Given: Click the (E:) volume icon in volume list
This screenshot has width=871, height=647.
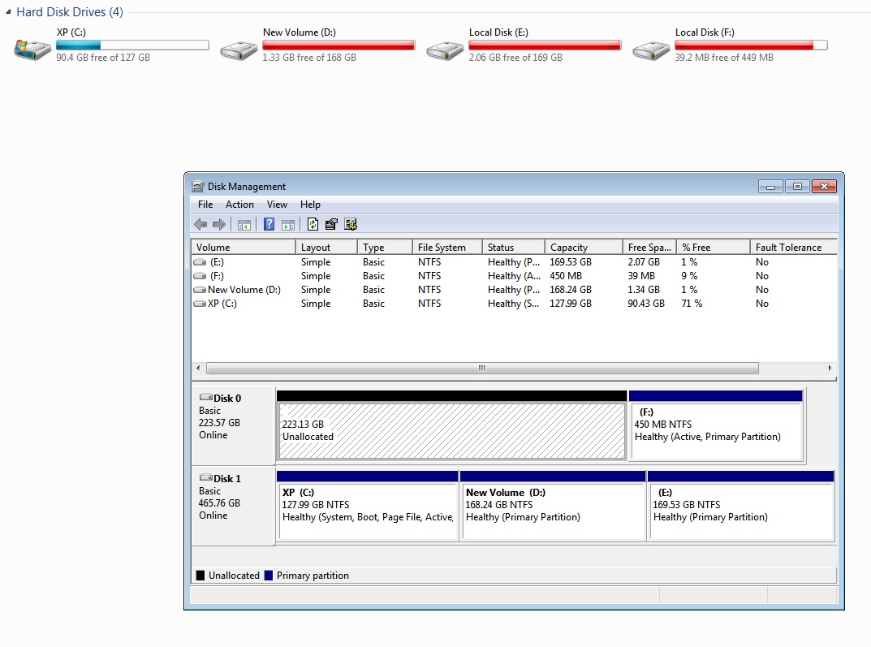Looking at the screenshot, I should (x=200, y=262).
